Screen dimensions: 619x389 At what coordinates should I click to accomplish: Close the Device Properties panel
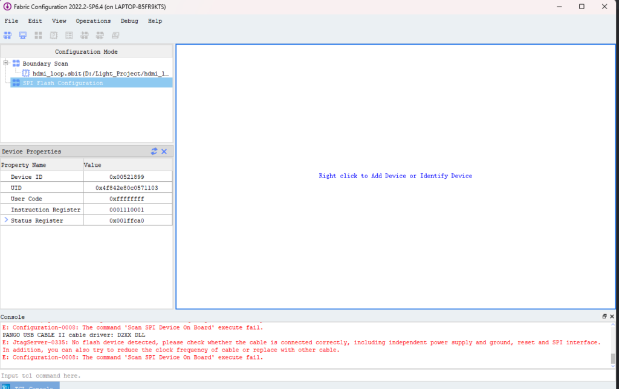click(164, 152)
